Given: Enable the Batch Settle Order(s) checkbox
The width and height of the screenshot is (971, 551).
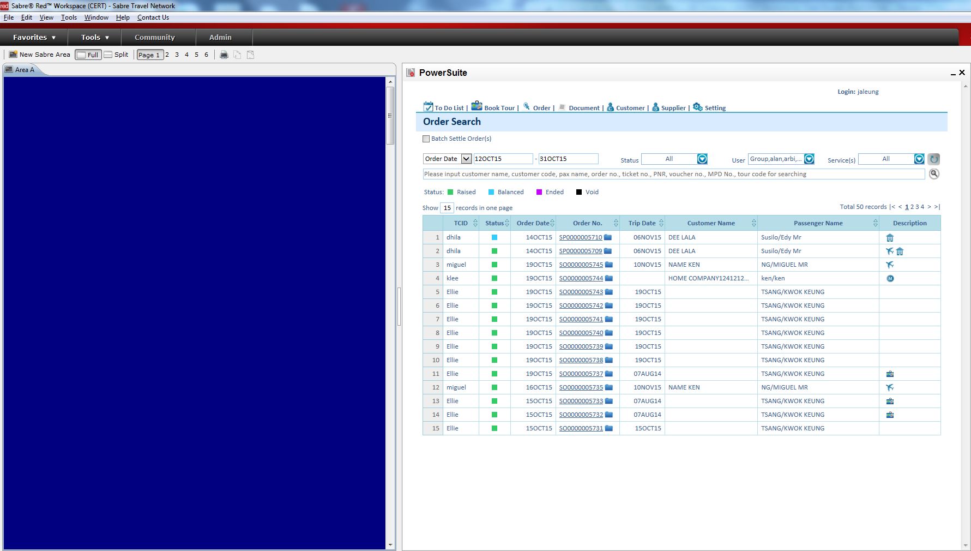Looking at the screenshot, I should [426, 139].
